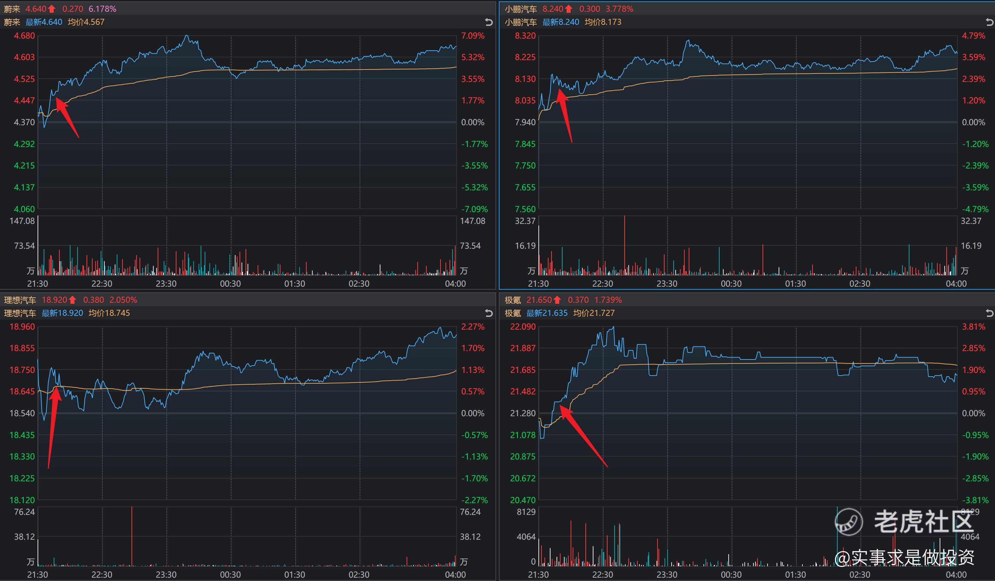The width and height of the screenshot is (995, 581).
Task: Click 理想汽车 latest price 最新18.920
Action: [62, 313]
